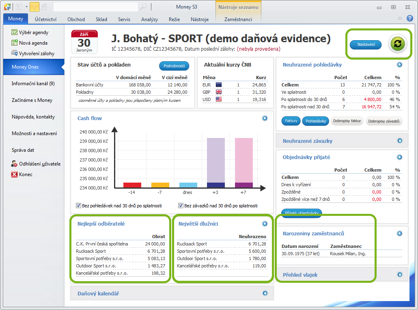Click the Přijaté objednávky button

(x=302, y=213)
